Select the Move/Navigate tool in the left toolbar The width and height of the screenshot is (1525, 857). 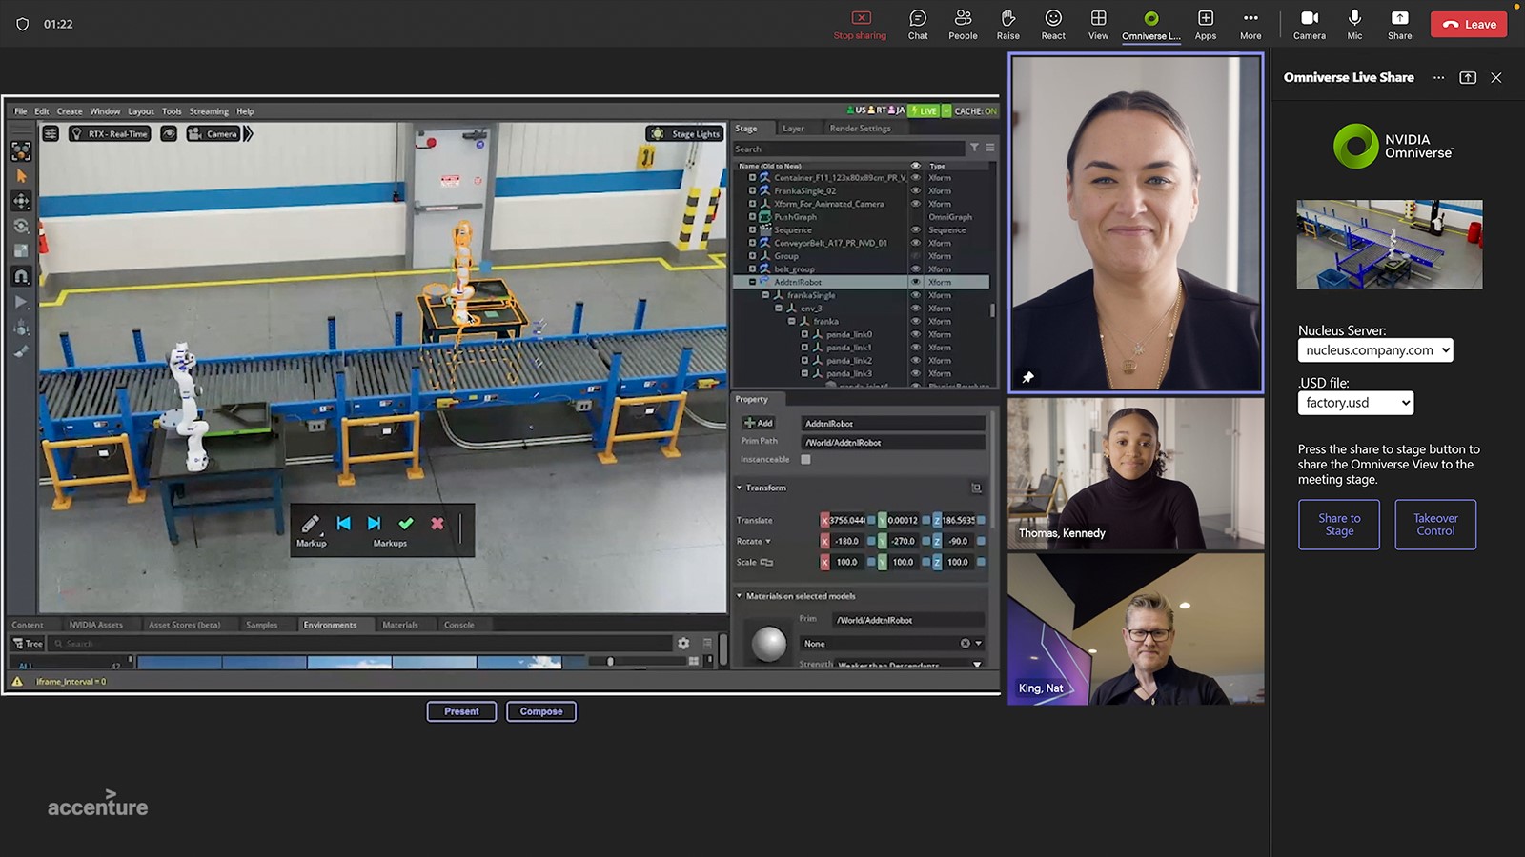point(21,201)
